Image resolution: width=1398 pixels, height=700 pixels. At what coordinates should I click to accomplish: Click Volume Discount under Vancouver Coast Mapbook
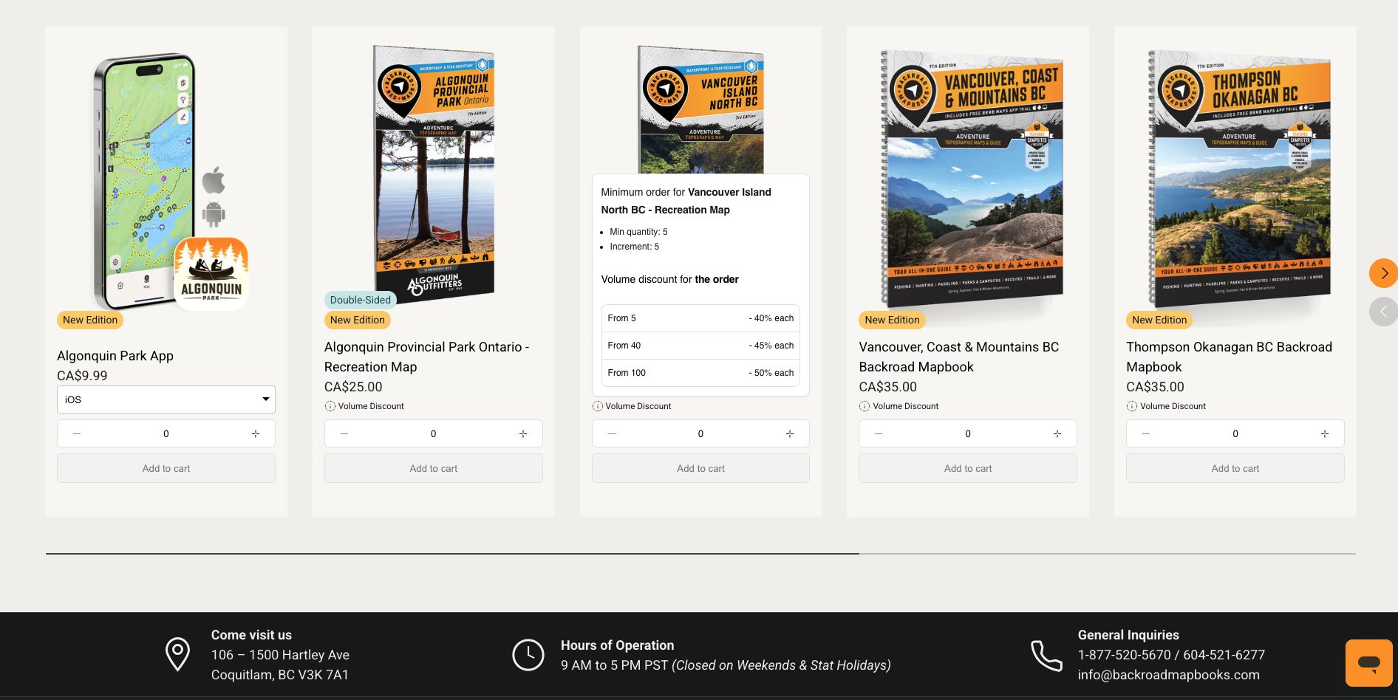(906, 406)
